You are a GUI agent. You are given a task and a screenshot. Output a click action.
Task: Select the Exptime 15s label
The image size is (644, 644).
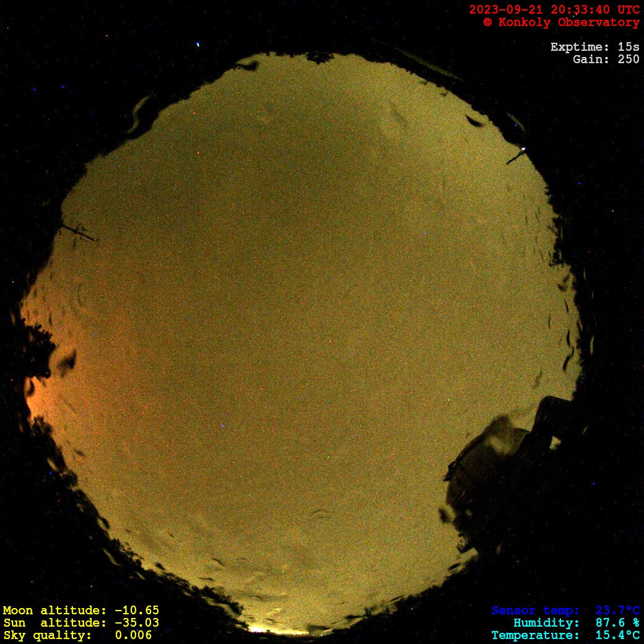tap(594, 47)
